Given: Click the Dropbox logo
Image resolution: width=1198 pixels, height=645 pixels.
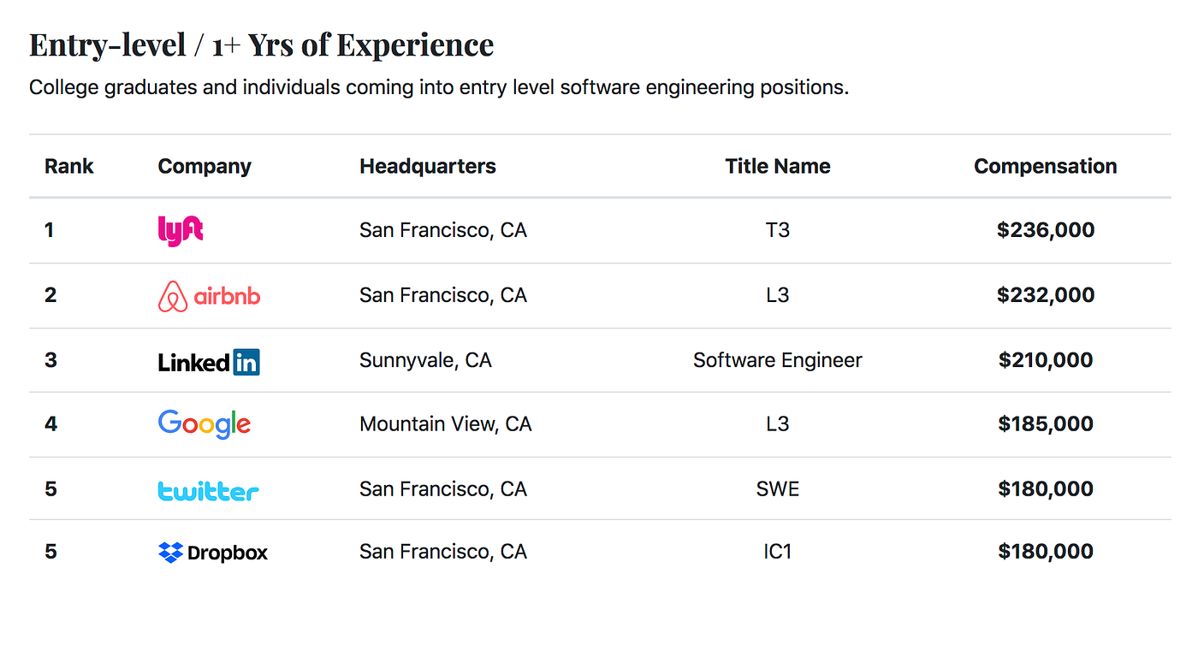Looking at the screenshot, I should [213, 553].
